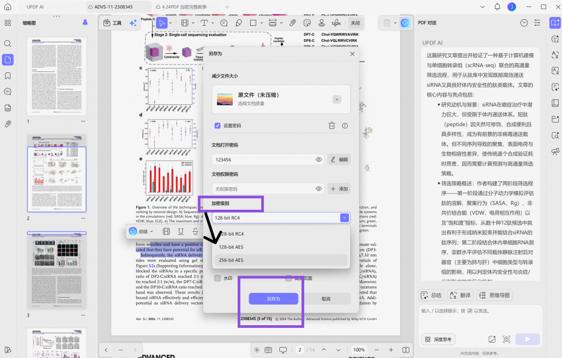562x358 pixels.
Task: Click strikethrough icon in floating text toolbar
Action: coord(195,231)
